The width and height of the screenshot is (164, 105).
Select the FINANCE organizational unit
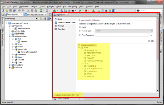pos(90,58)
